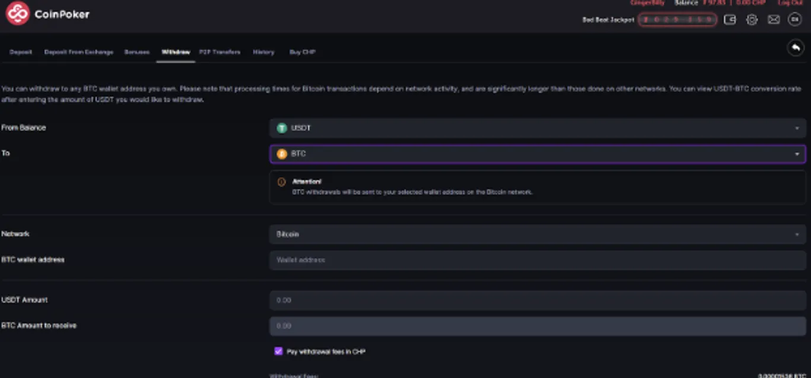Open the Network Bitcoin dropdown

537,234
